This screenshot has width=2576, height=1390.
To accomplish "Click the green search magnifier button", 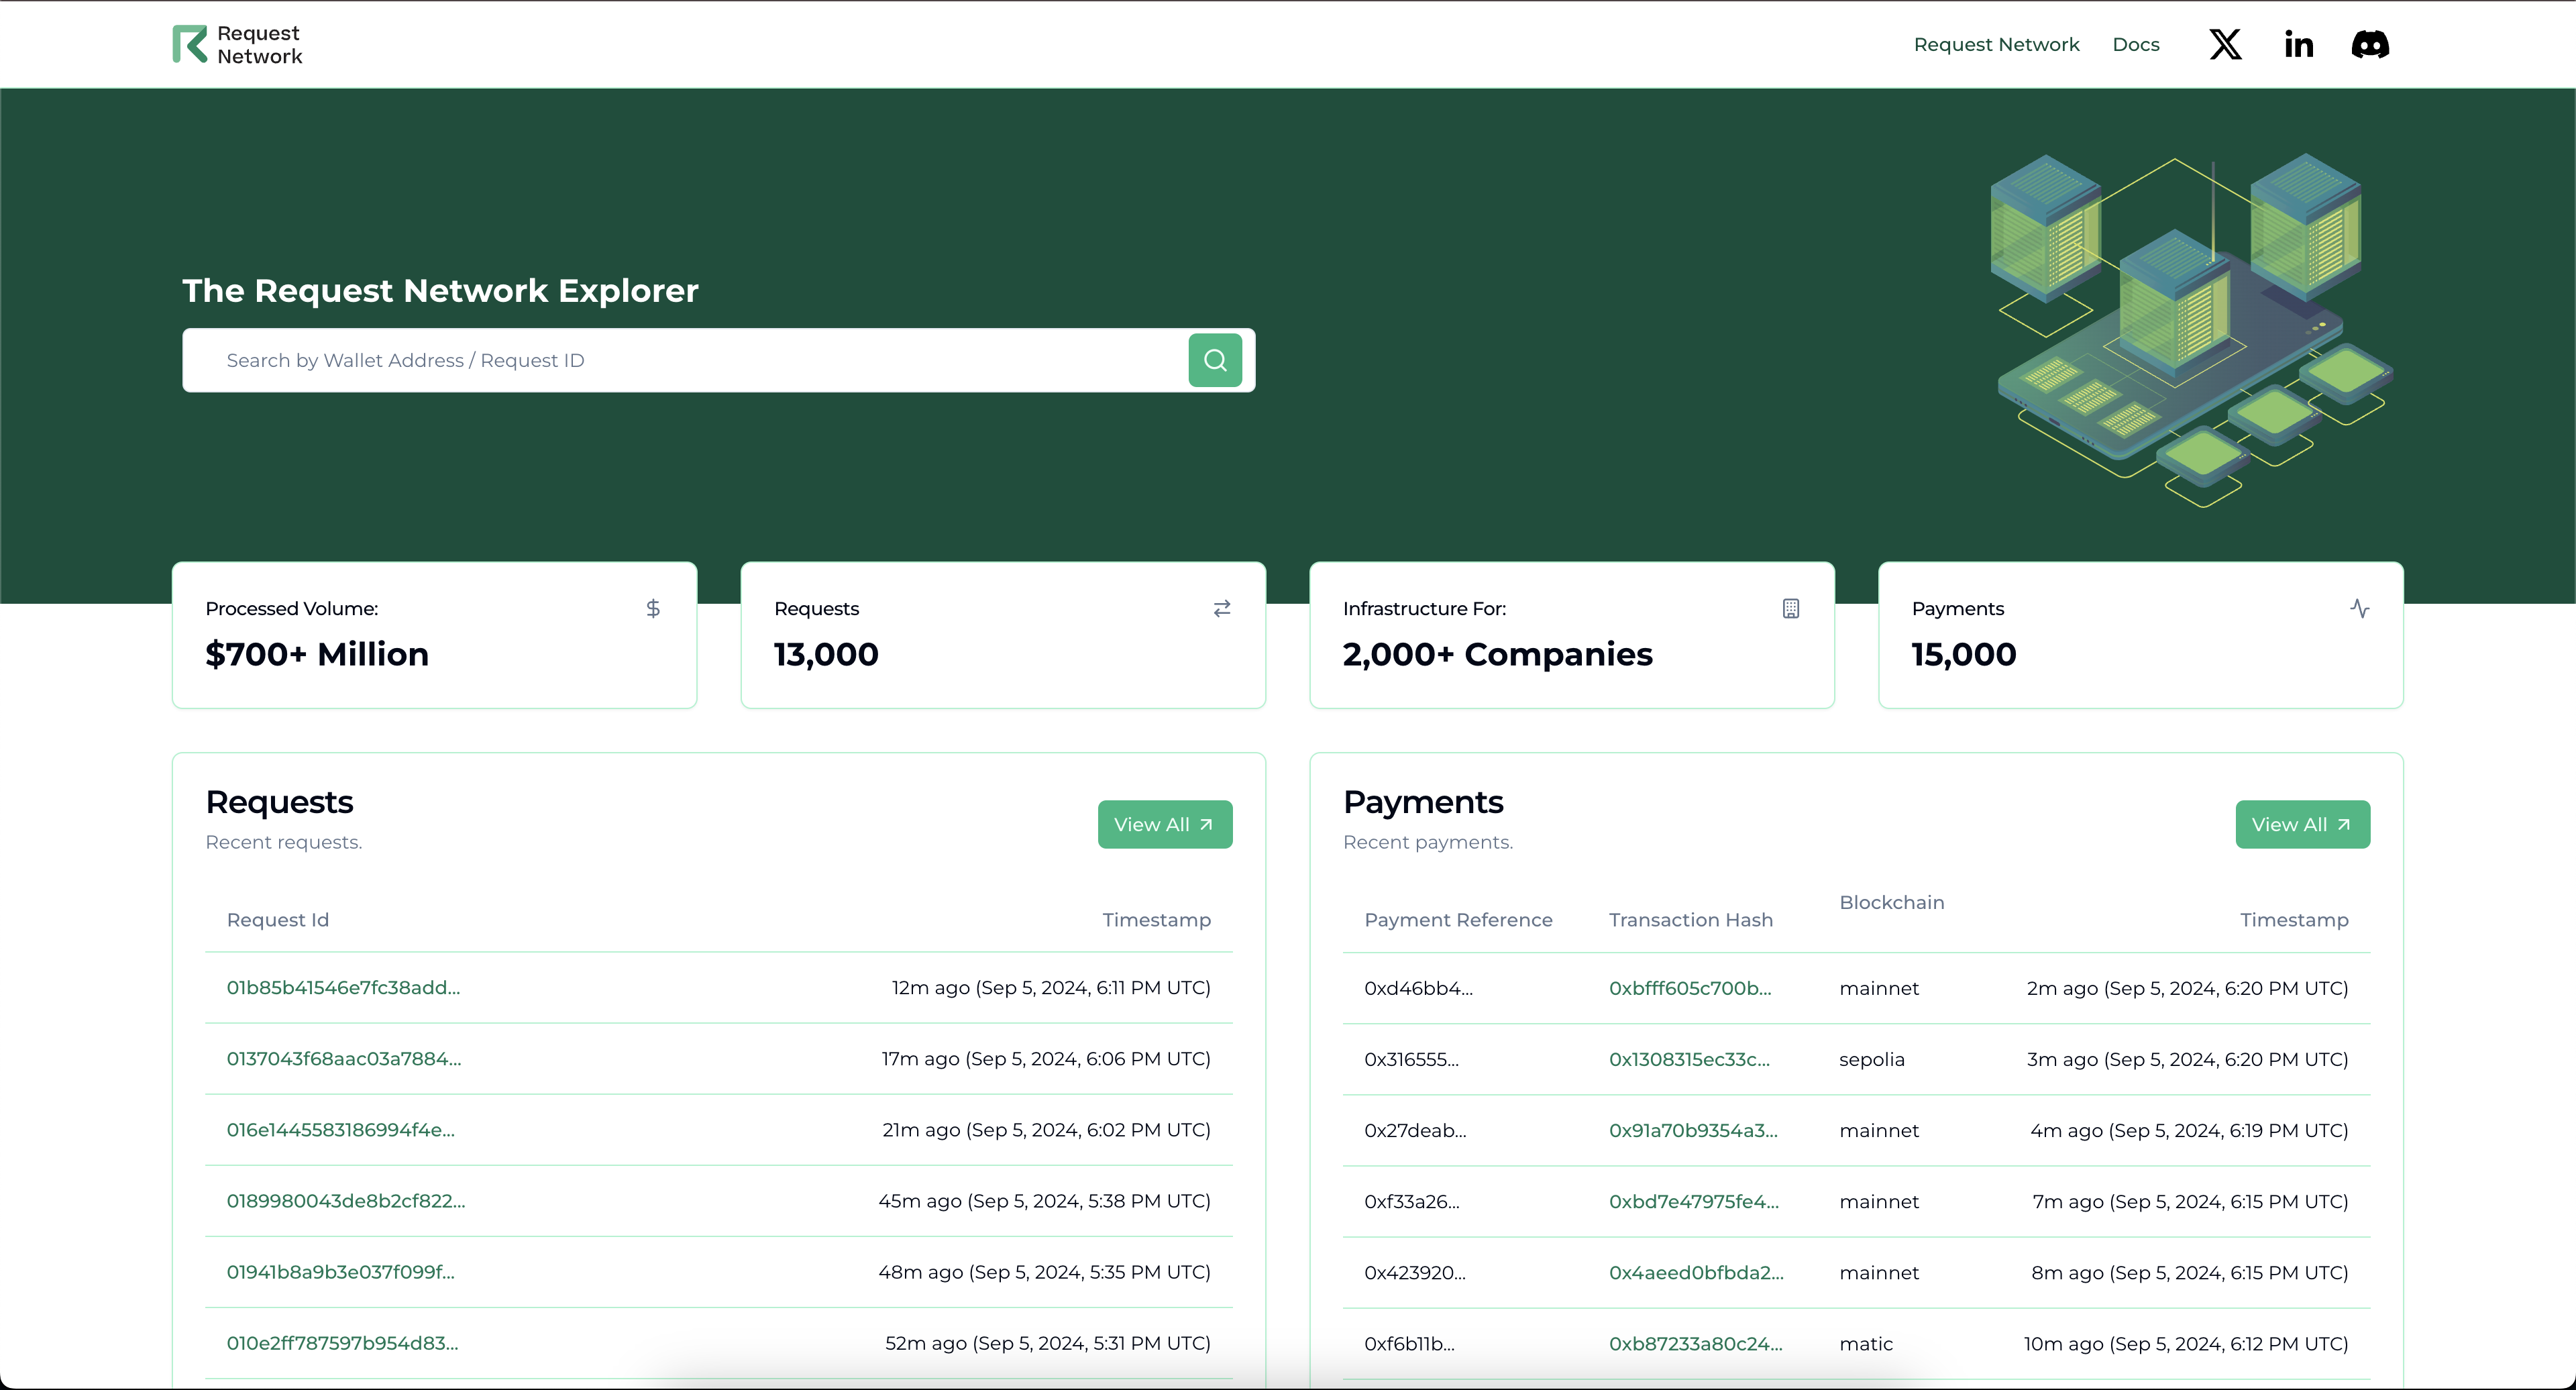I will [x=1215, y=360].
